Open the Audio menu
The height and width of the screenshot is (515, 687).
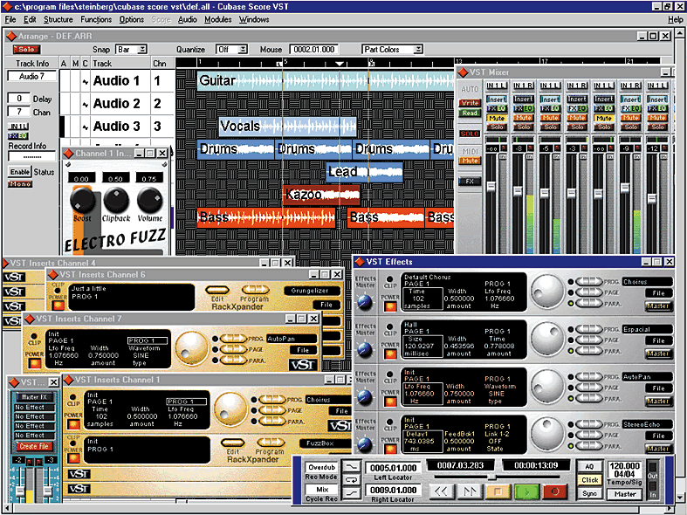[187, 20]
